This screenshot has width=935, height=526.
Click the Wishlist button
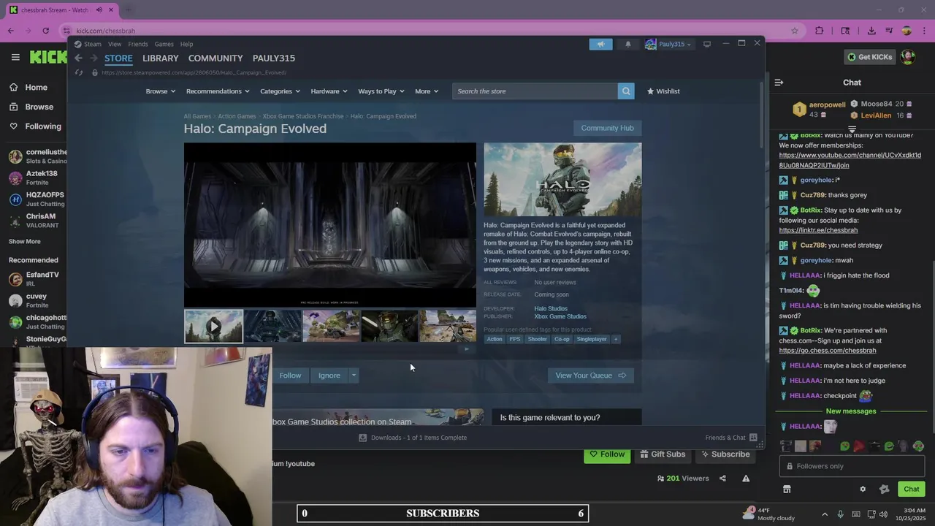tap(663, 91)
